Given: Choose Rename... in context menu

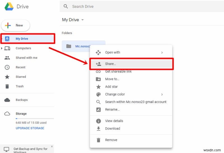Looking at the screenshot, I should coord(131,109).
